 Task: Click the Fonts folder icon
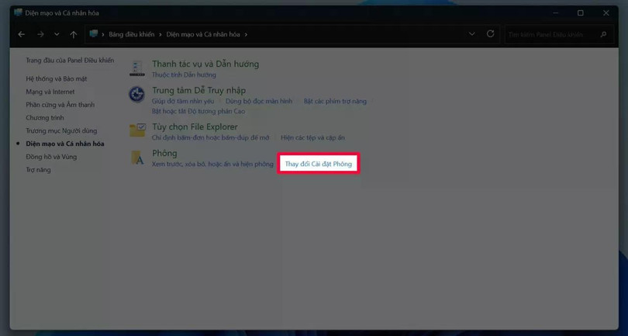(x=137, y=158)
